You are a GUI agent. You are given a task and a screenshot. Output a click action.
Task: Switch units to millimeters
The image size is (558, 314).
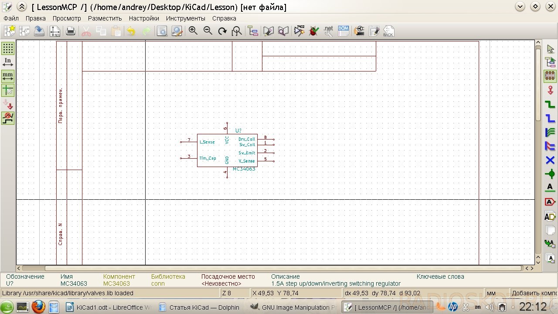click(x=8, y=76)
